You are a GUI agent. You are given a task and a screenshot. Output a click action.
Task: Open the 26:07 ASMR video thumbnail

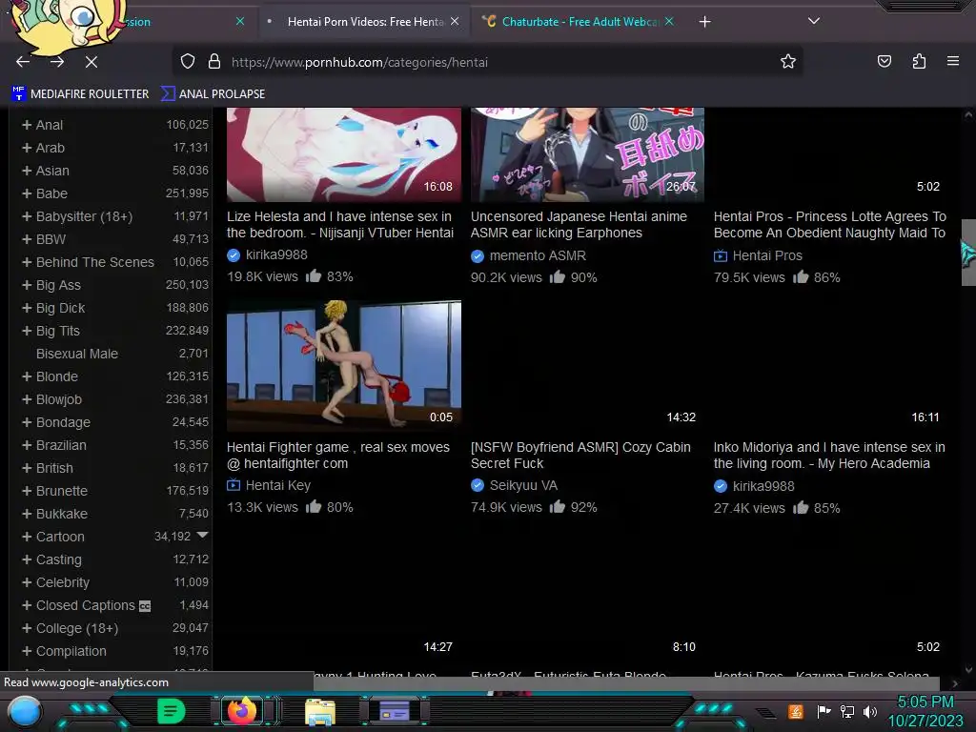click(x=587, y=154)
